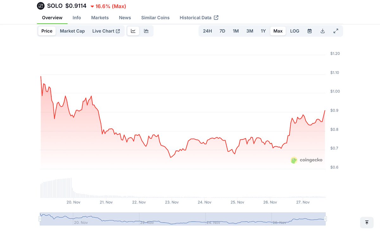Click the SOLO coin logo
Viewport: 380px width, 231px height.
pos(41,6)
